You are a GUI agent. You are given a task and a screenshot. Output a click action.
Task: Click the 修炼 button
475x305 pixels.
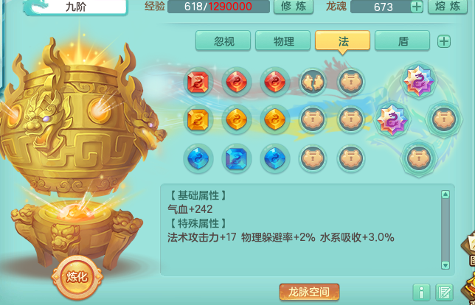click(x=294, y=7)
